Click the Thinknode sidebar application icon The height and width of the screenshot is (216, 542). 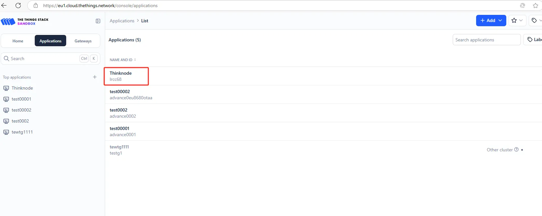click(6, 88)
